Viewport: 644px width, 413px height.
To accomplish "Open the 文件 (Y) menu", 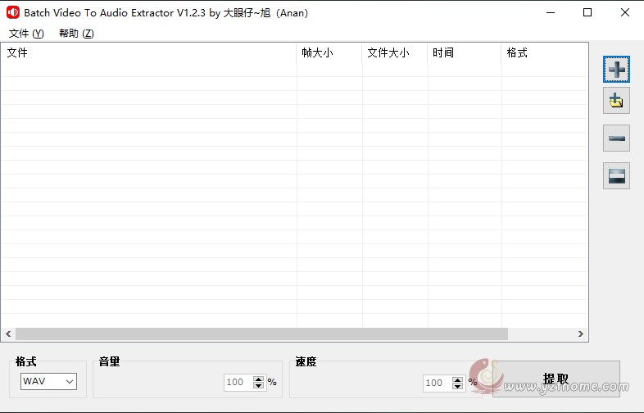I will click(26, 34).
